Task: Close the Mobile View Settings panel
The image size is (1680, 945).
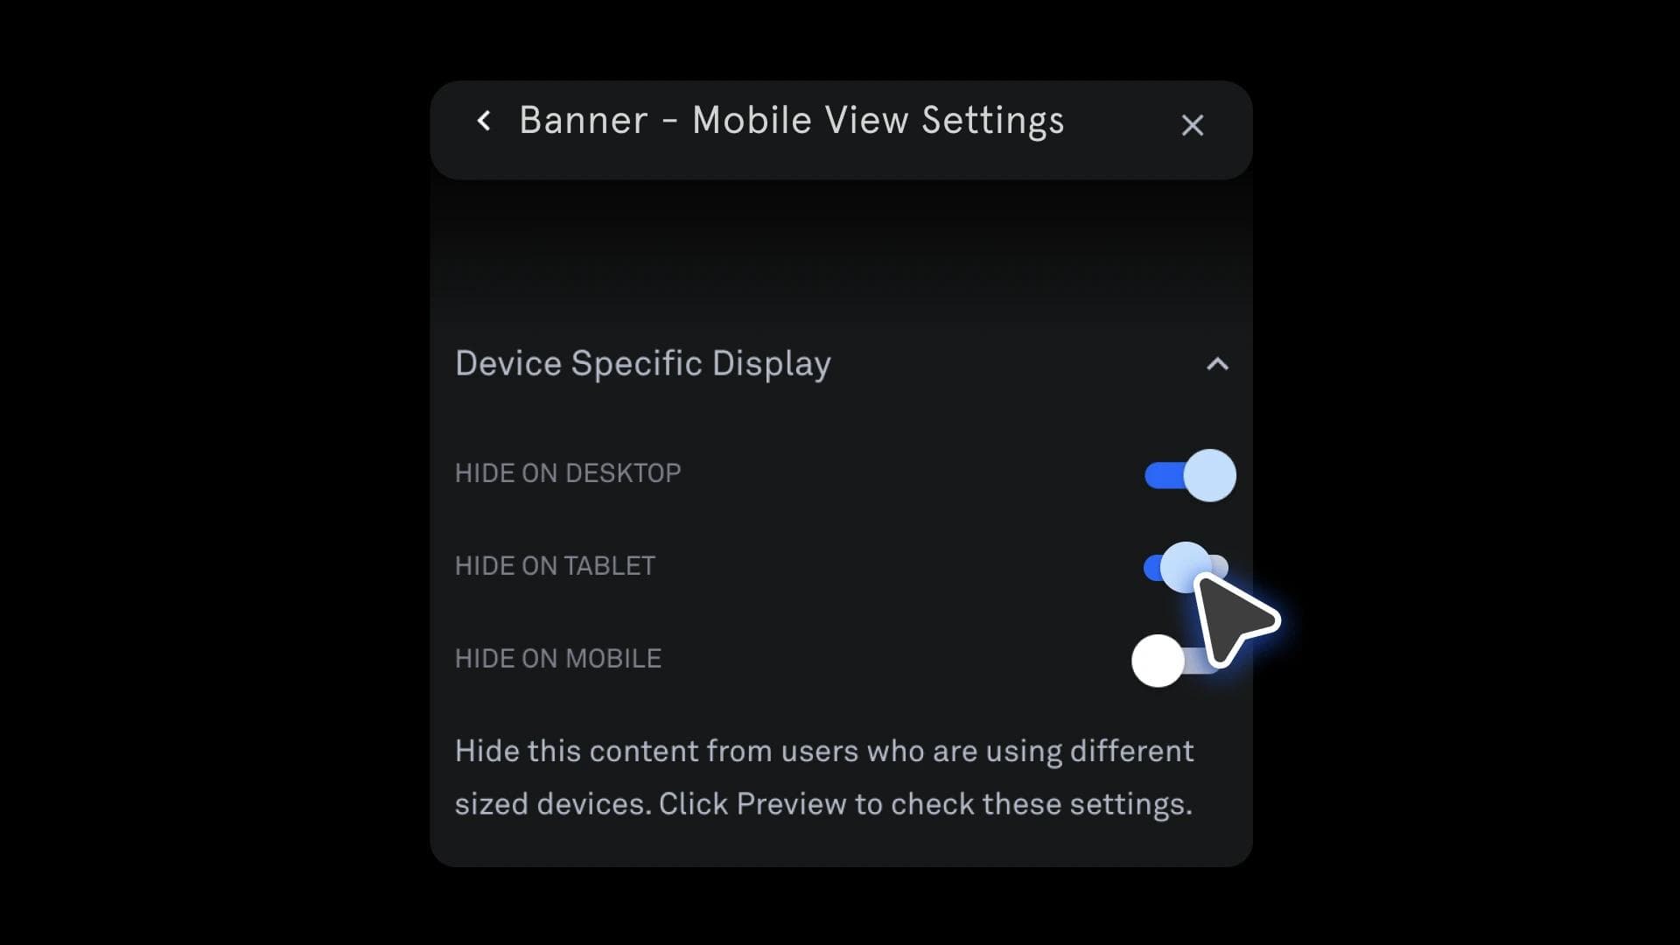Action: pyautogui.click(x=1193, y=124)
